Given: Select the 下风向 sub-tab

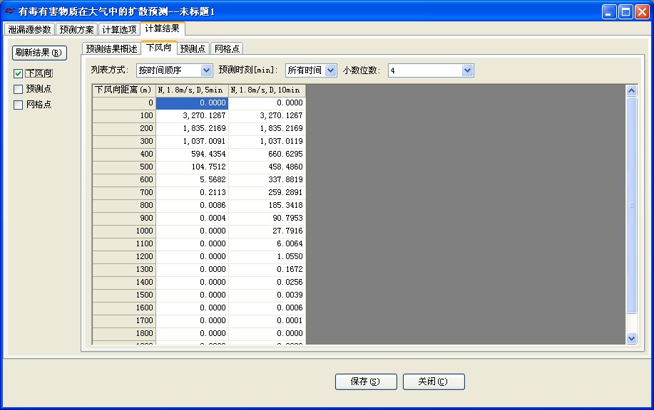Looking at the screenshot, I should (159, 48).
